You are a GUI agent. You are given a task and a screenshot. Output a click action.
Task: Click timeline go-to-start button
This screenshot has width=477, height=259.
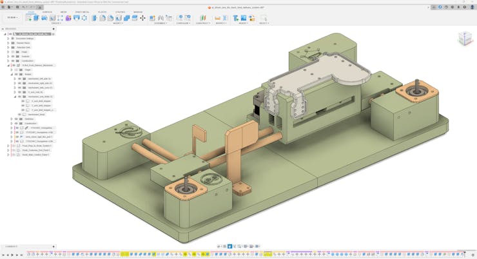pyautogui.click(x=3, y=254)
